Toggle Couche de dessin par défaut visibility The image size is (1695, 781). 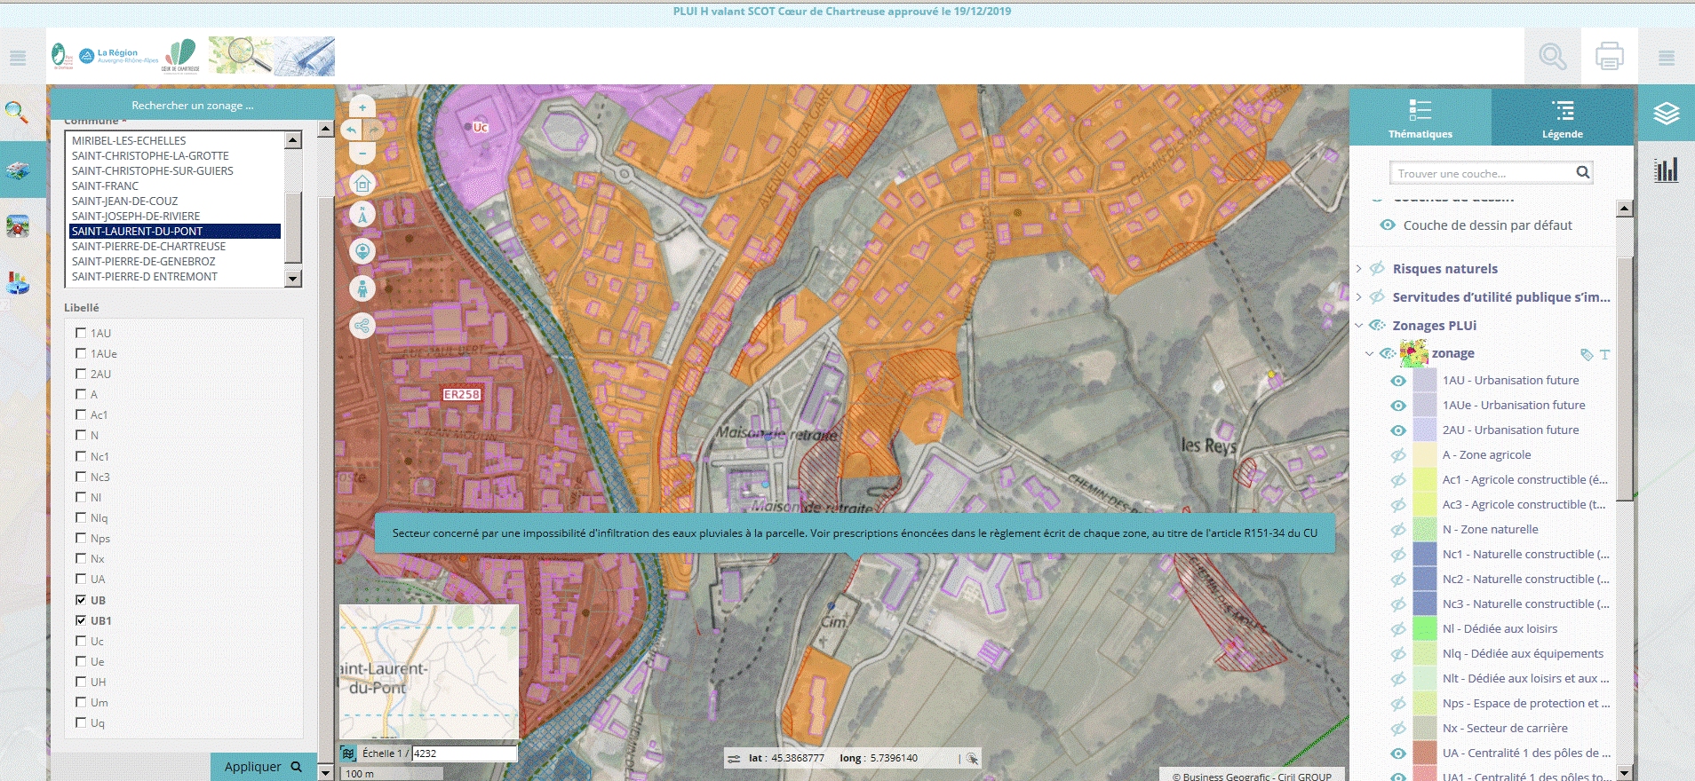coord(1387,225)
